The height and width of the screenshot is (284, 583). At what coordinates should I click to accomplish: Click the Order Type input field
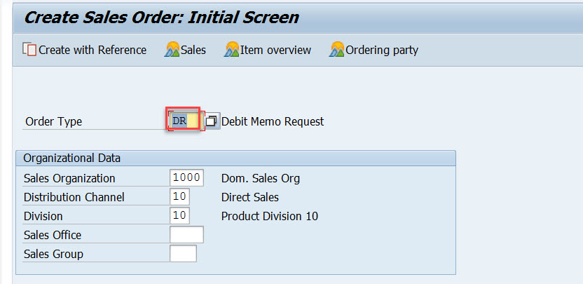click(184, 121)
